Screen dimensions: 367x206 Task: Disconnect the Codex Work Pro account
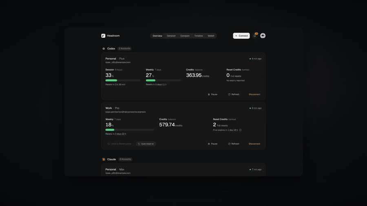pos(254,144)
